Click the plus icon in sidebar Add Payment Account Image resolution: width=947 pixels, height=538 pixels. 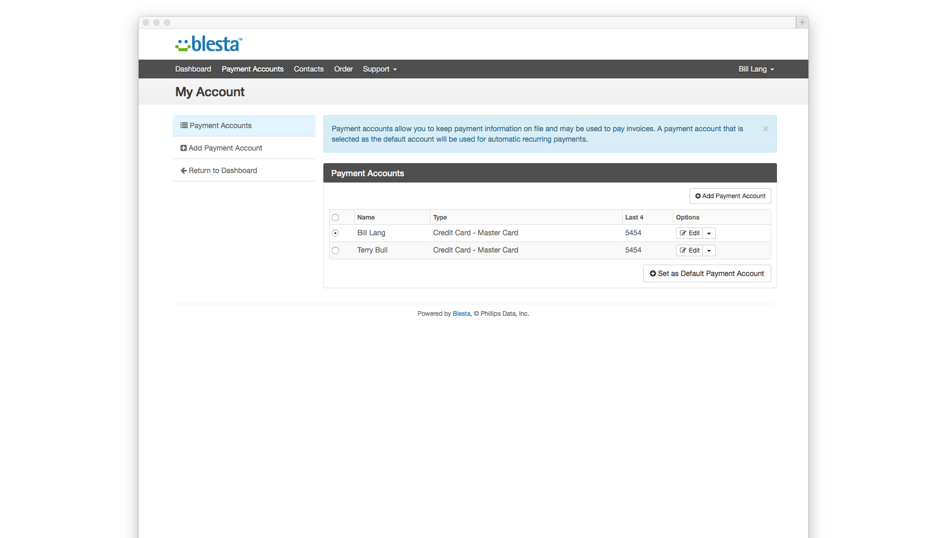pos(184,148)
